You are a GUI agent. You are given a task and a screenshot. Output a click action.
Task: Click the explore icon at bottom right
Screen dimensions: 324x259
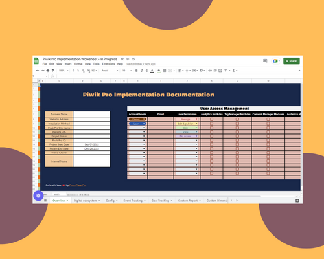[x=297, y=201]
